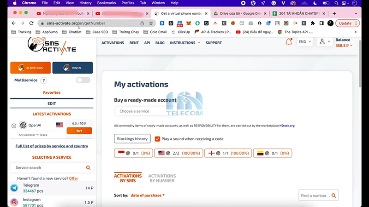The image size is (369, 207).
Task: Click the SMS Activate logo
Action: [51, 46]
